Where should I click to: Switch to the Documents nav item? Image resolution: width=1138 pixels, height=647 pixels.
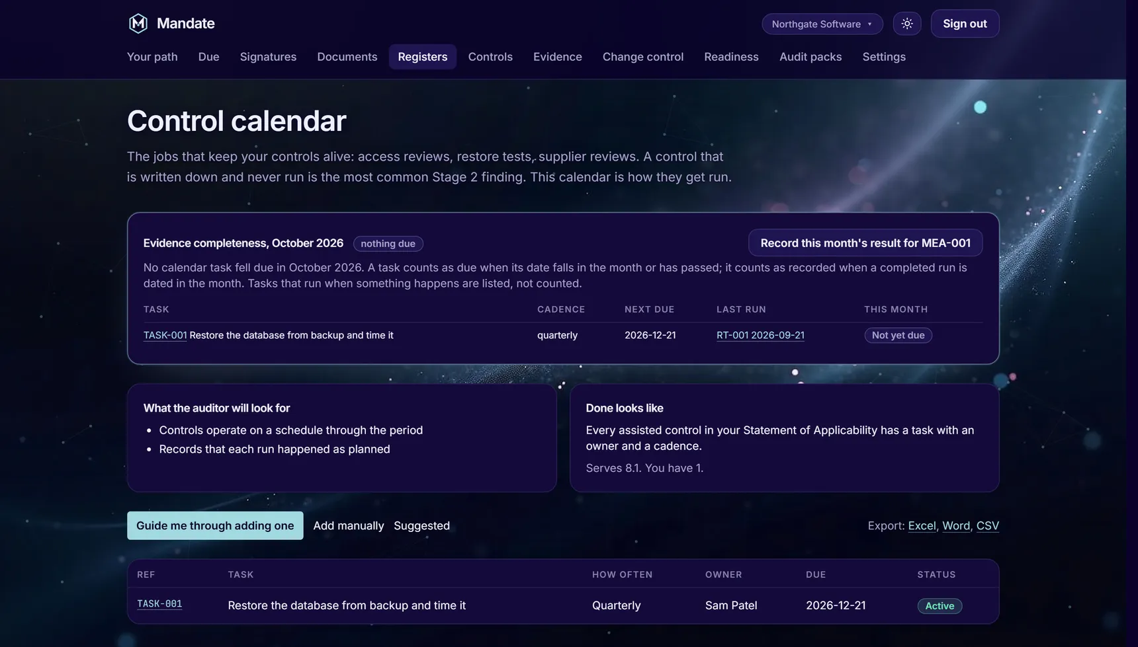coord(347,57)
